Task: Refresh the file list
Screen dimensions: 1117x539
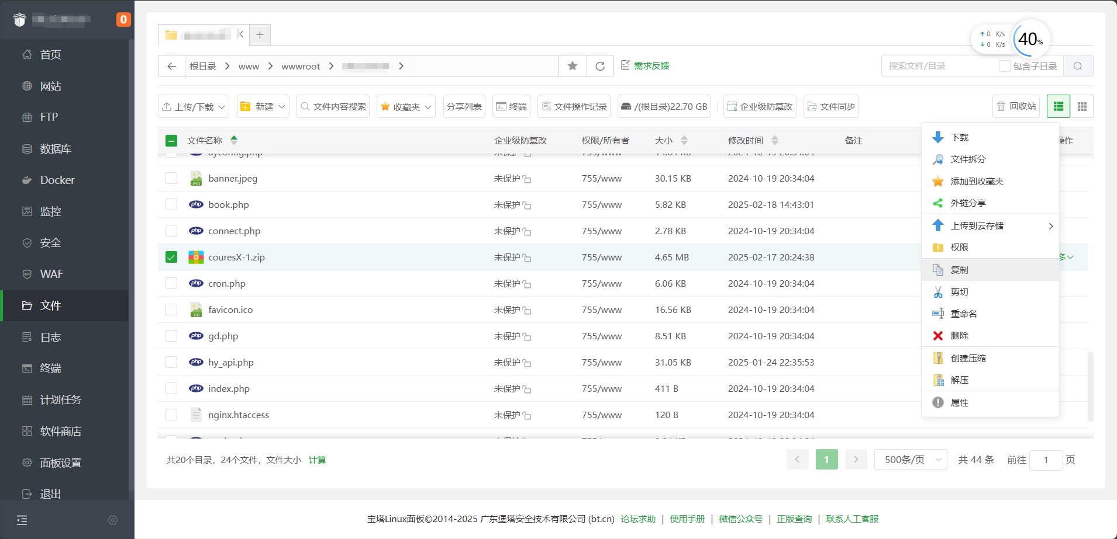Action: click(600, 66)
